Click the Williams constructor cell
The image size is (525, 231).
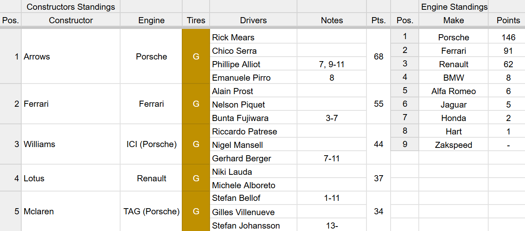(x=71, y=144)
